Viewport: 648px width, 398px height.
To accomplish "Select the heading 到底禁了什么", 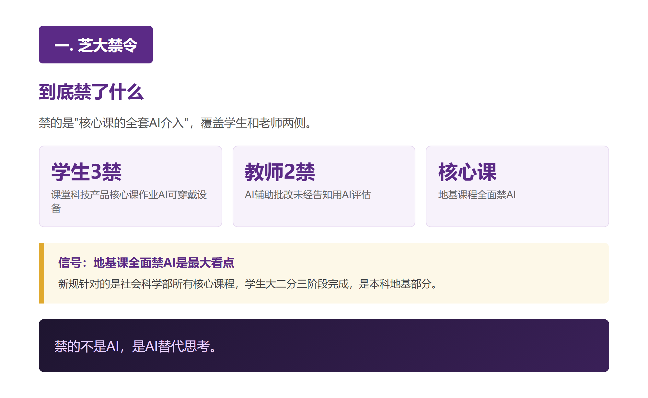I will tap(91, 92).
